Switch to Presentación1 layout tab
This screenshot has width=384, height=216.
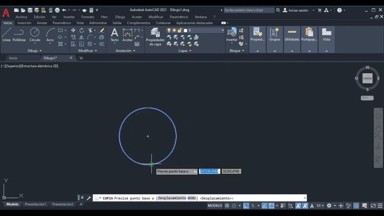[35, 204]
